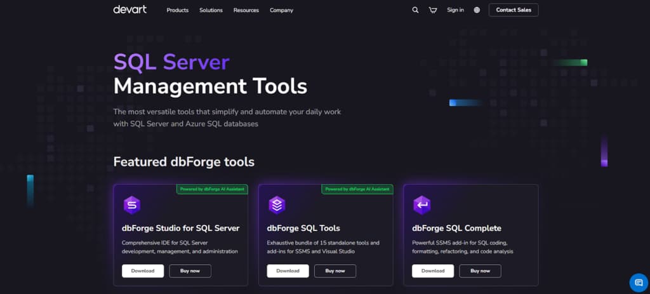The image size is (650, 294).
Task: Click the 'Management Tools' heading text
Action: [x=210, y=86]
